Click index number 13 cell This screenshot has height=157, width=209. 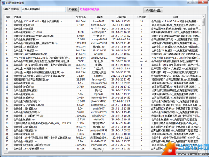[7, 68]
